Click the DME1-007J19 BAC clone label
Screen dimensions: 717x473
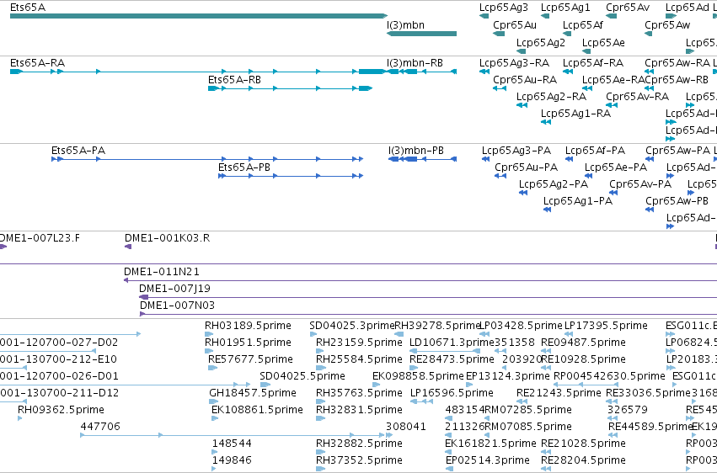174,289
